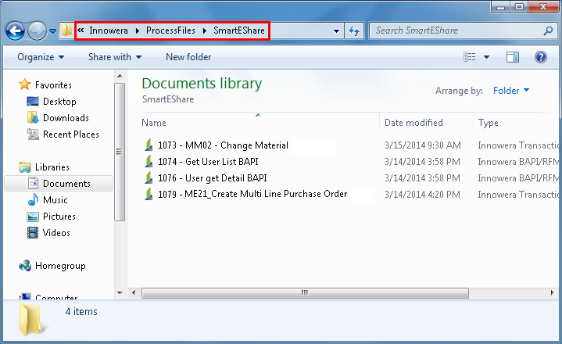Select ProcessFiles in the address breadcrumb

point(169,31)
